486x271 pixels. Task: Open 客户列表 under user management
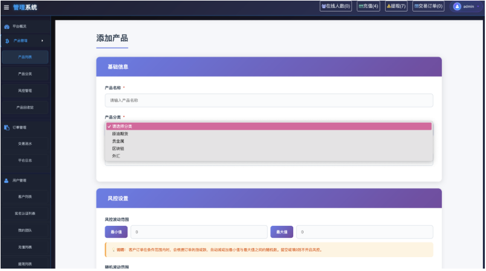pyautogui.click(x=25, y=197)
